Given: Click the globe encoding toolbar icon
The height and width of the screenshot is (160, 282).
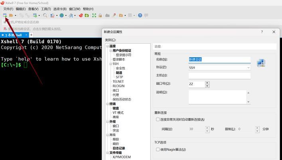Looking at the screenshot, I should (62, 16).
